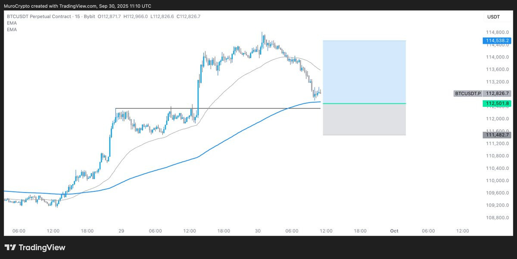
Task: Click the 112,826.7 current price label
Action: pos(497,93)
